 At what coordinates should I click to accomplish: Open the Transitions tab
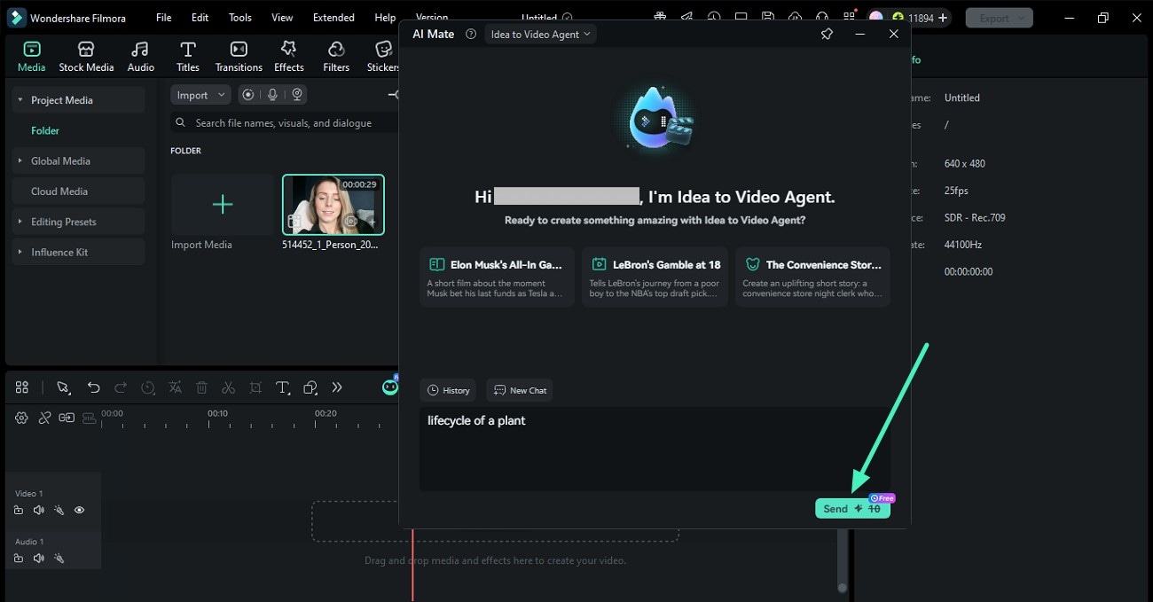239,57
